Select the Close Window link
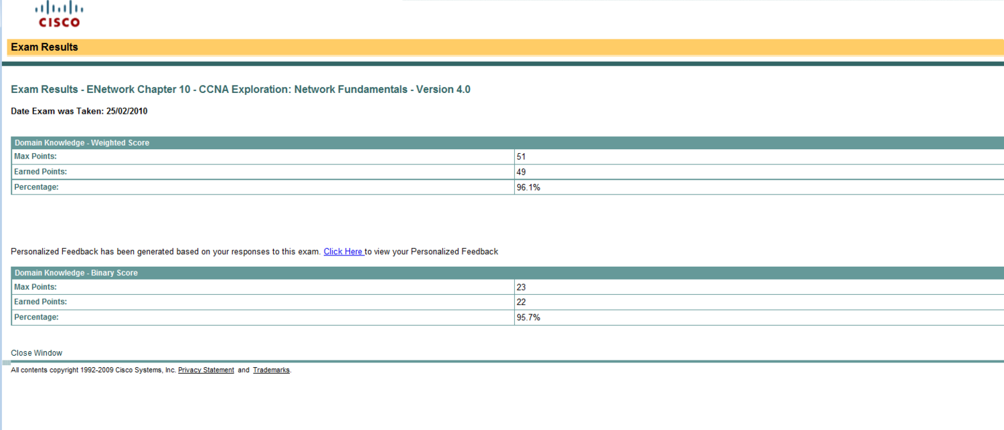This screenshot has width=1004, height=430. [36, 352]
